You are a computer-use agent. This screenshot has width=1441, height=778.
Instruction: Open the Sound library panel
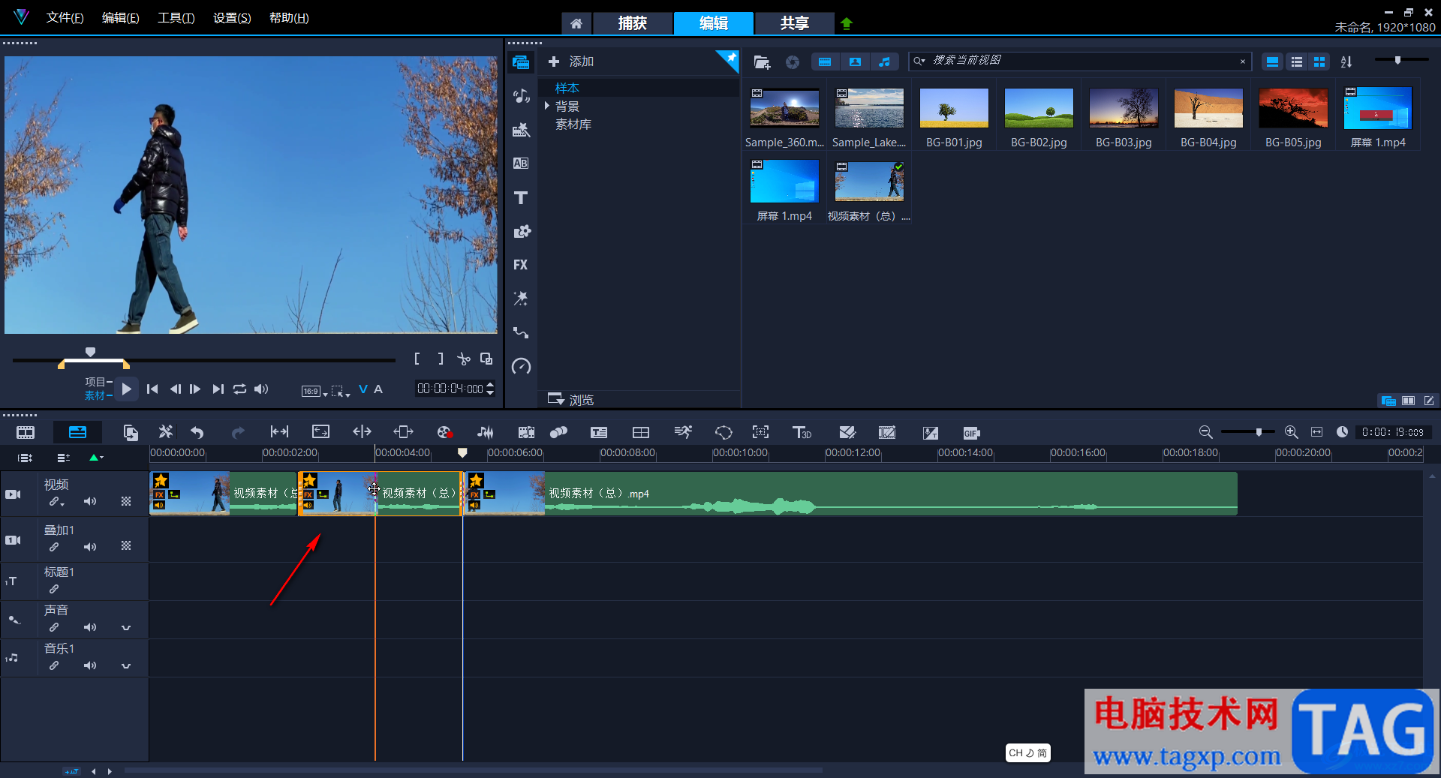(x=521, y=95)
